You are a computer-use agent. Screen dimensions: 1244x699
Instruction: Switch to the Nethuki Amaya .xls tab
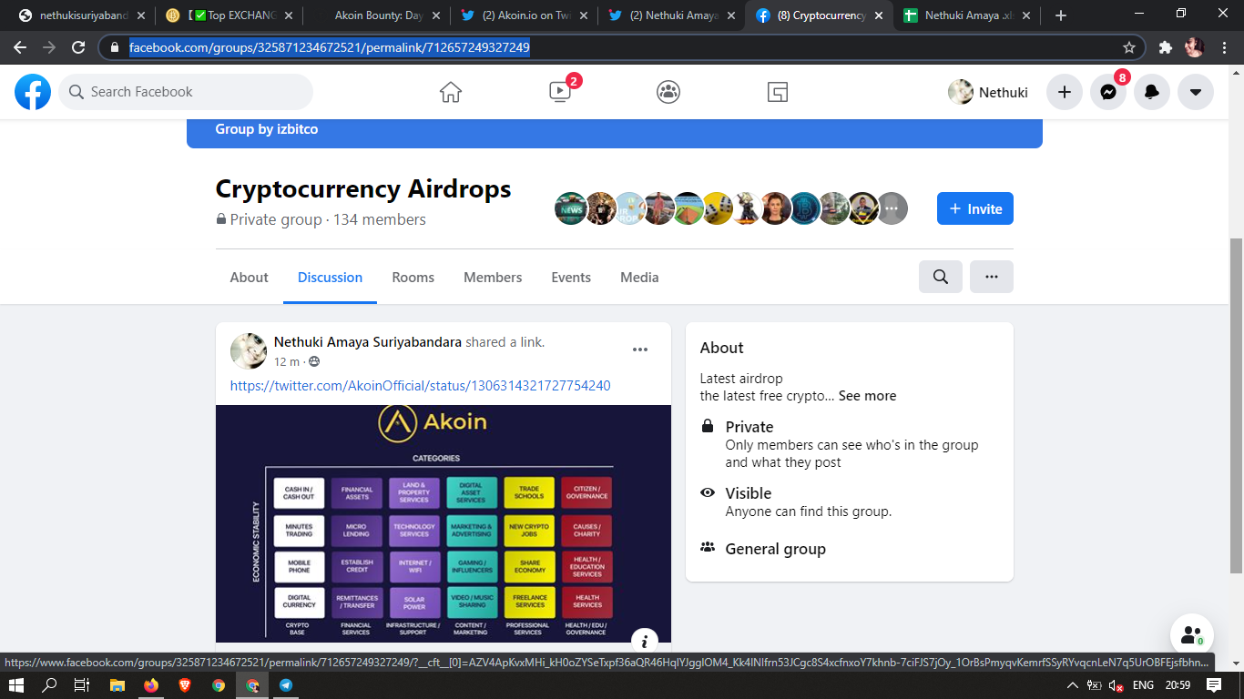(968, 15)
